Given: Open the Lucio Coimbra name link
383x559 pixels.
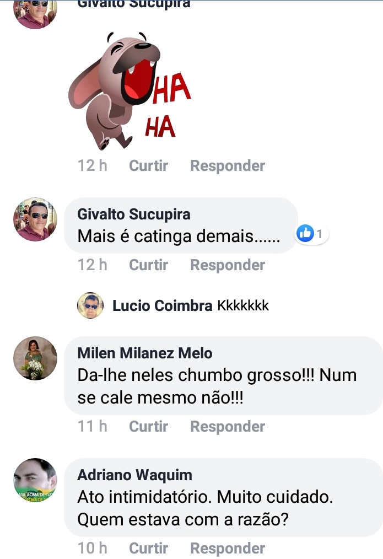Looking at the screenshot, I should click(x=162, y=306).
